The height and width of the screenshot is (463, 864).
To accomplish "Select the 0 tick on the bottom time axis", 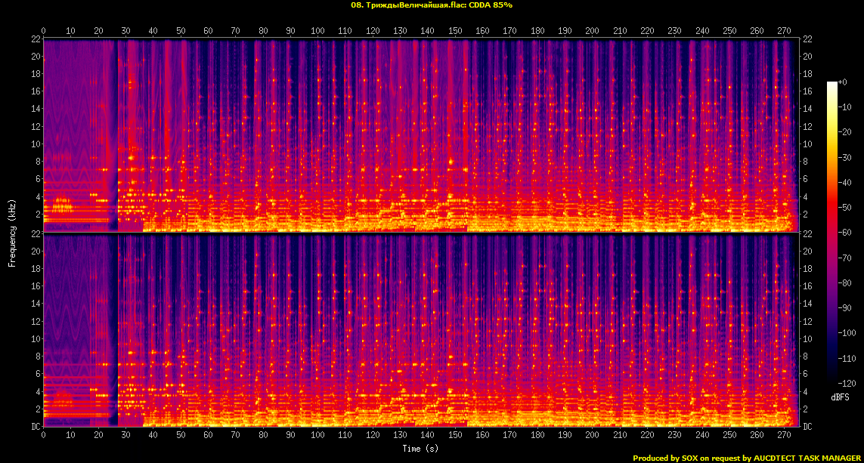I will [x=44, y=435].
